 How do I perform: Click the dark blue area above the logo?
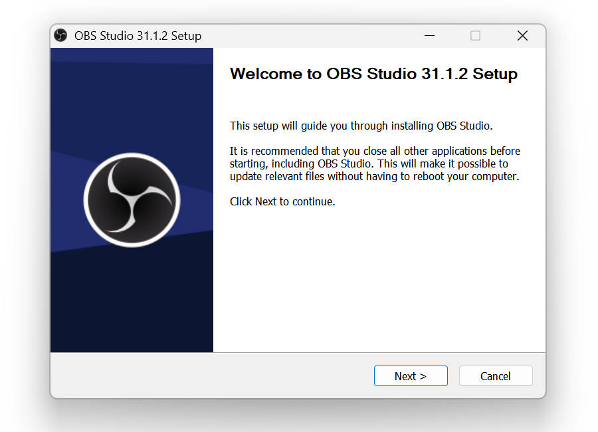click(x=132, y=107)
